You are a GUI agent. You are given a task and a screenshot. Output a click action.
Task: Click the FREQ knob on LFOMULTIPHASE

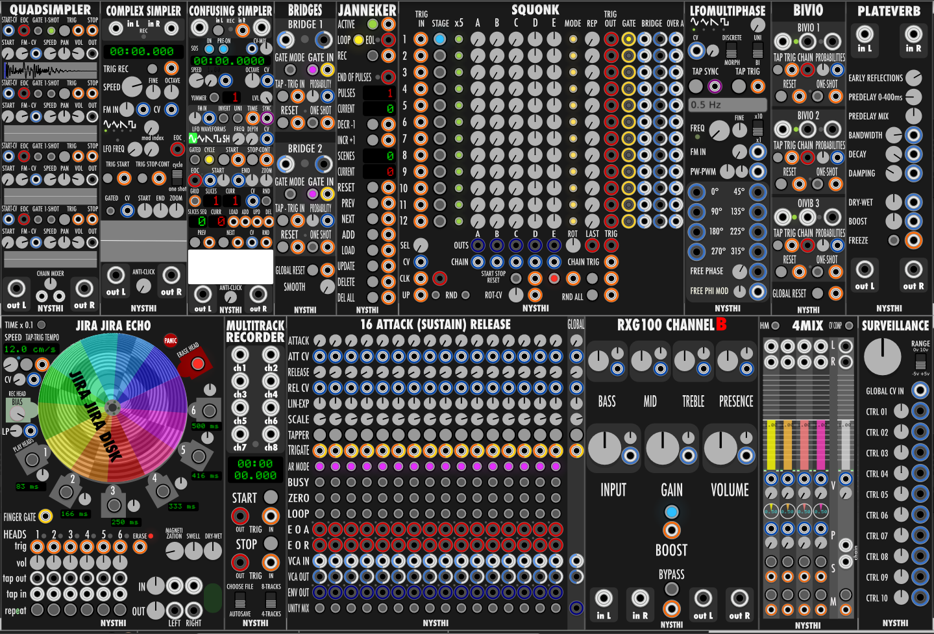click(x=719, y=131)
